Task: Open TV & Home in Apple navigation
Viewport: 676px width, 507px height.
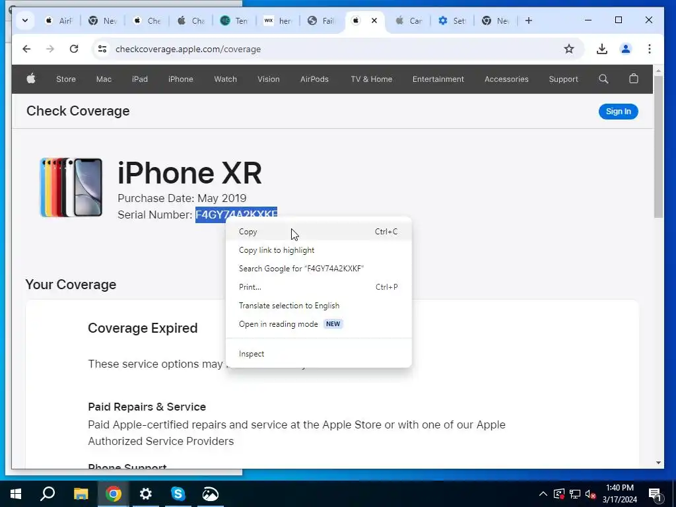Action: pyautogui.click(x=372, y=79)
